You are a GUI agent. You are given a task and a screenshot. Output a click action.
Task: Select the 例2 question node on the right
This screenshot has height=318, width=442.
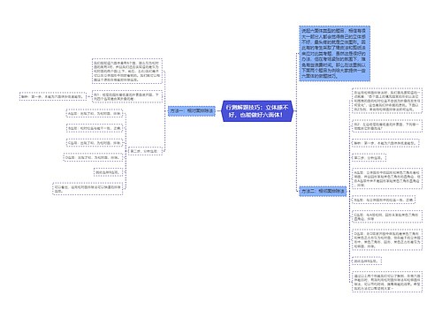pyautogui.click(x=387, y=126)
